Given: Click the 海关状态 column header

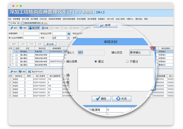Looking at the screenshot, I should (42, 48).
